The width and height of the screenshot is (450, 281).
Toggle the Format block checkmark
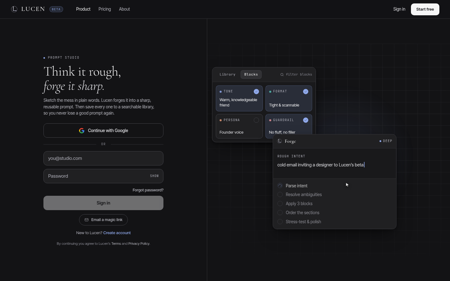pyautogui.click(x=306, y=91)
